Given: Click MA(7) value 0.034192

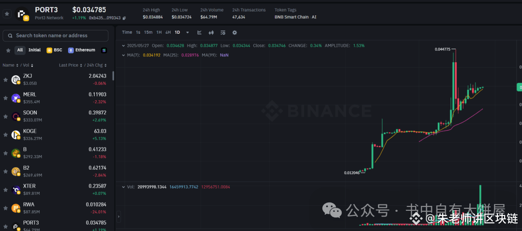Looking at the screenshot, I should pos(151,55).
